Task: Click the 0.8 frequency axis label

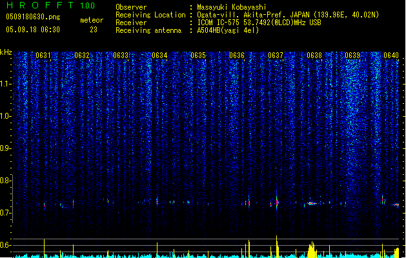Action: [6, 181]
